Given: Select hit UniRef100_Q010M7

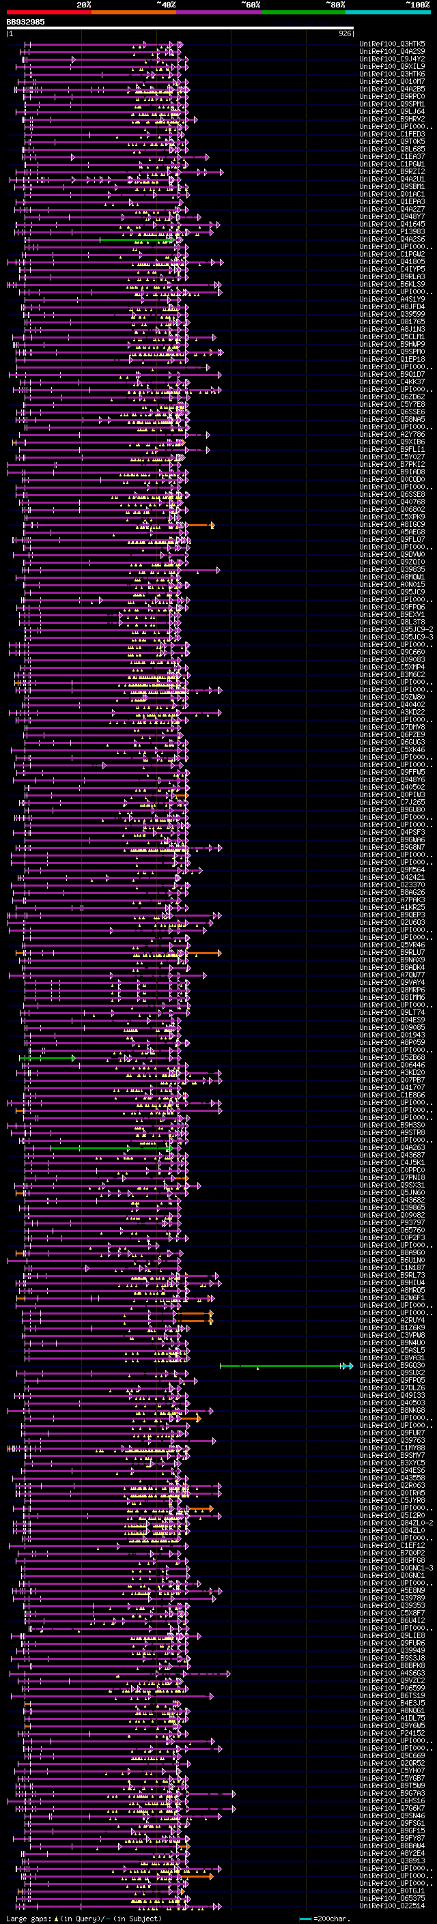Looking at the screenshot, I should [392, 81].
